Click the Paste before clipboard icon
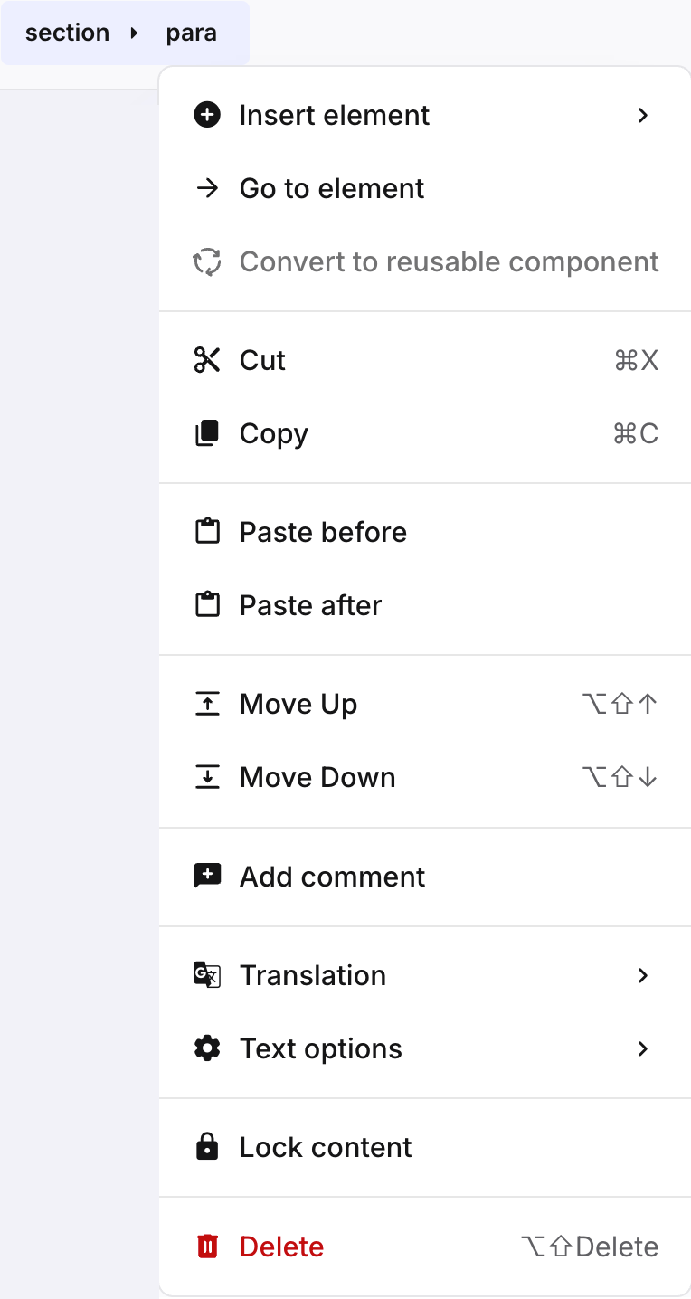This screenshot has width=691, height=1299. (207, 532)
